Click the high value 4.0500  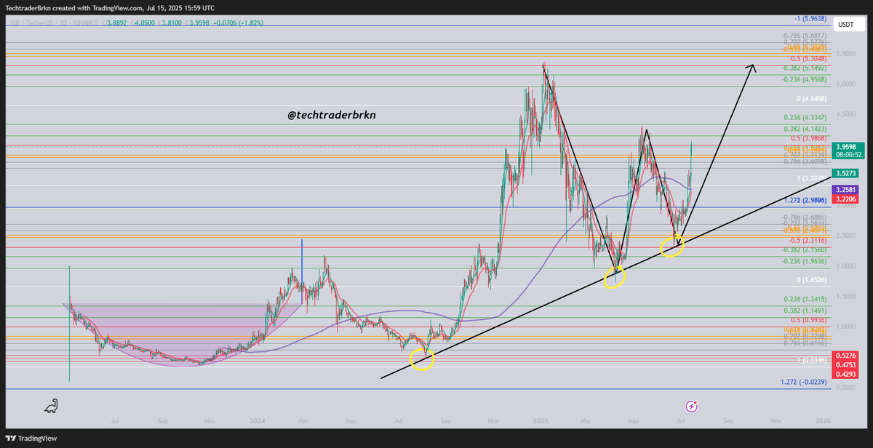[144, 23]
